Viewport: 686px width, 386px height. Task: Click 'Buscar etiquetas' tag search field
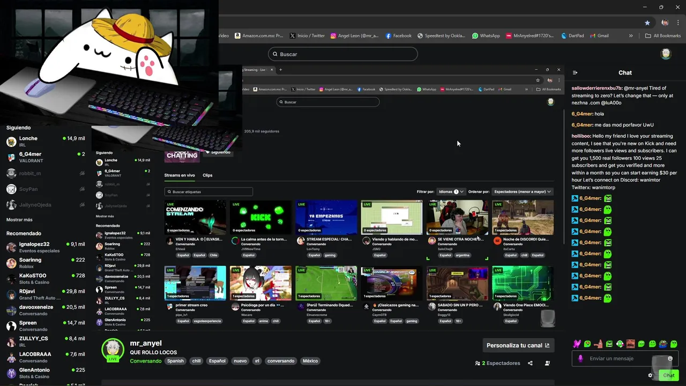pos(208,191)
